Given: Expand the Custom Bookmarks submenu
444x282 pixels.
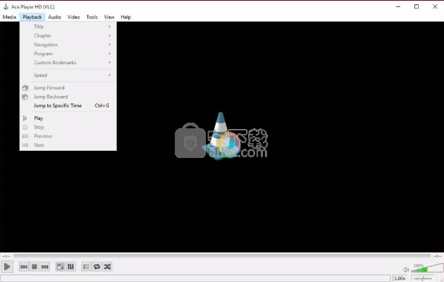Looking at the screenshot, I should click(68, 63).
